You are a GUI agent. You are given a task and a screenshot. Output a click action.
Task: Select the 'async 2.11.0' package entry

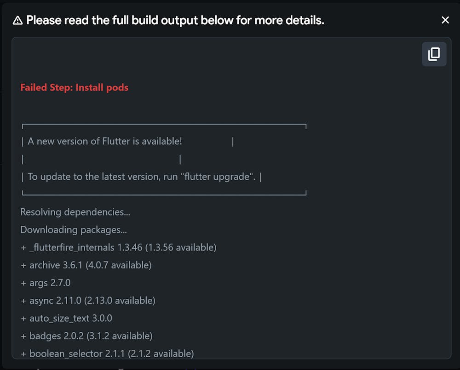[56, 300]
